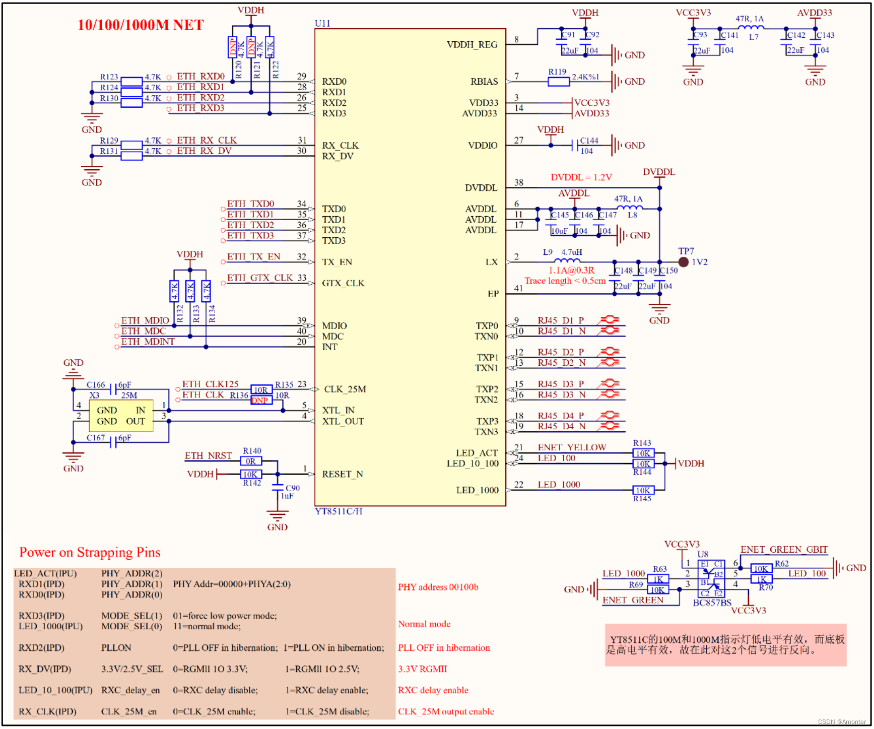
Task: Click the RJ45_D4_N net label
Action: point(562,426)
